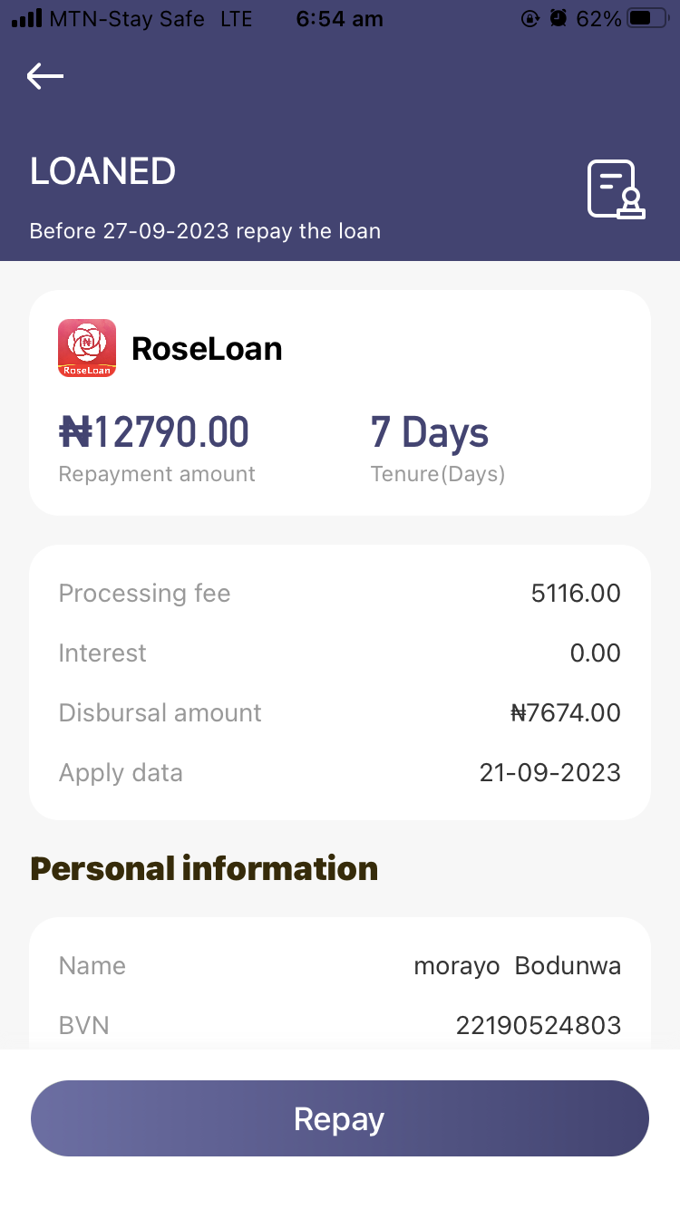Tap the repay-before 27-09-2023 notice
680x1209 pixels.
205,231
